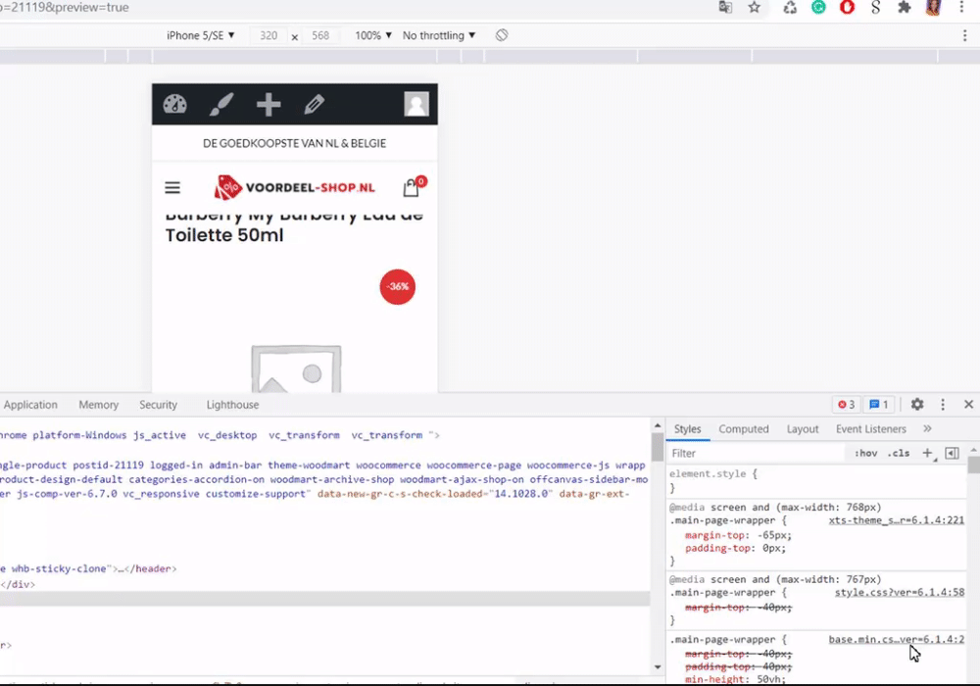
Task: Toggle the .cls classes button
Action: pyautogui.click(x=899, y=454)
